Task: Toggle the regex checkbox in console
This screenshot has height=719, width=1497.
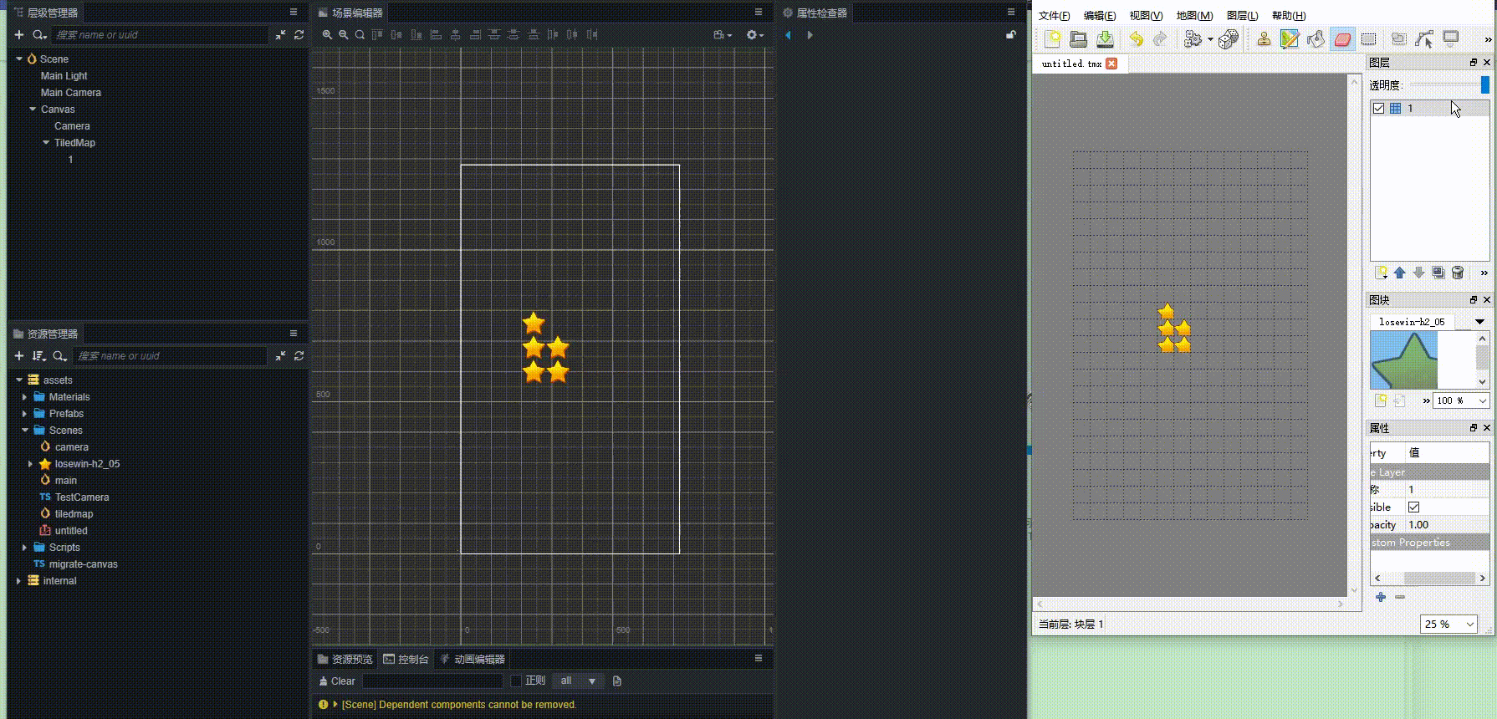Action: (516, 681)
